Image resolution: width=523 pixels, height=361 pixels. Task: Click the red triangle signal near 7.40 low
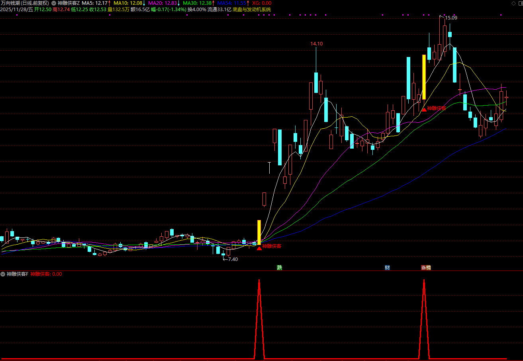[x=259, y=248]
